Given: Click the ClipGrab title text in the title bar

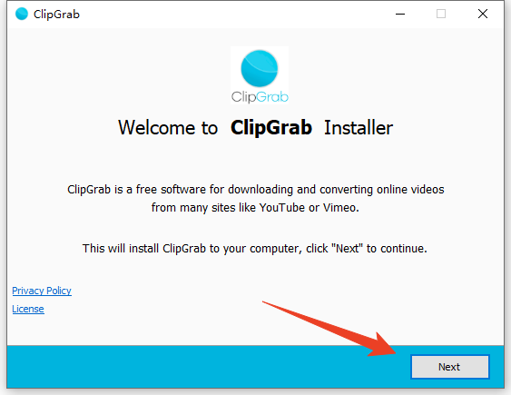Looking at the screenshot, I should click(x=56, y=15).
